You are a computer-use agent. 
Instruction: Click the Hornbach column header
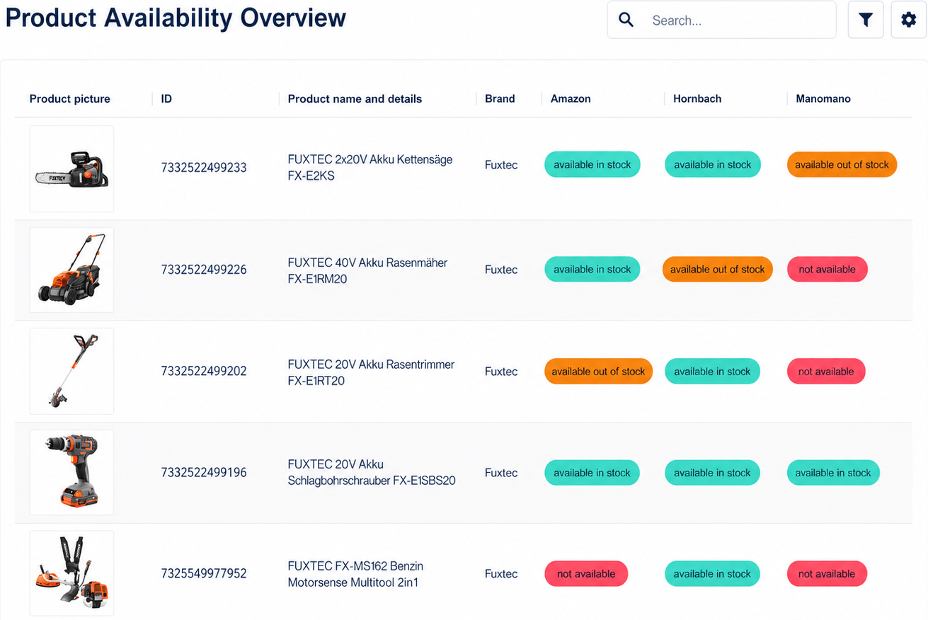click(697, 99)
